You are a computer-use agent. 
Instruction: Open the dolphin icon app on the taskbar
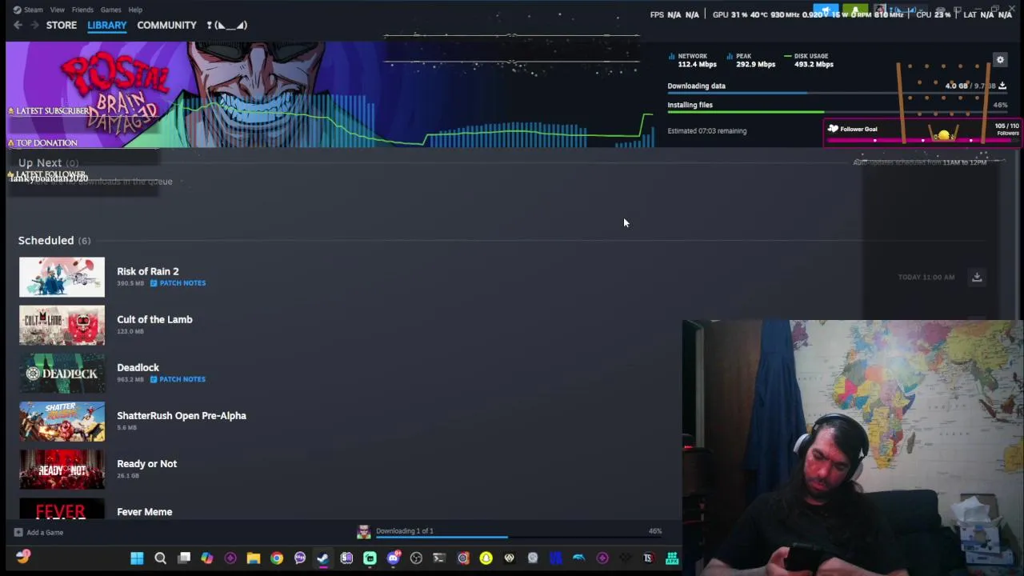(x=578, y=558)
